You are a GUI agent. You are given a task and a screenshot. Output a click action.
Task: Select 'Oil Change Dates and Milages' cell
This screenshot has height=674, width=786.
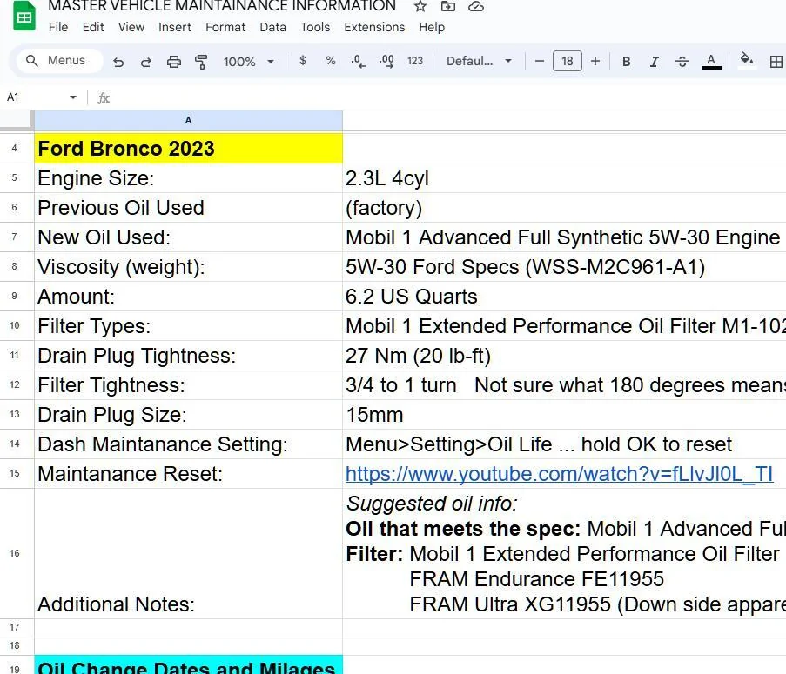click(189, 665)
